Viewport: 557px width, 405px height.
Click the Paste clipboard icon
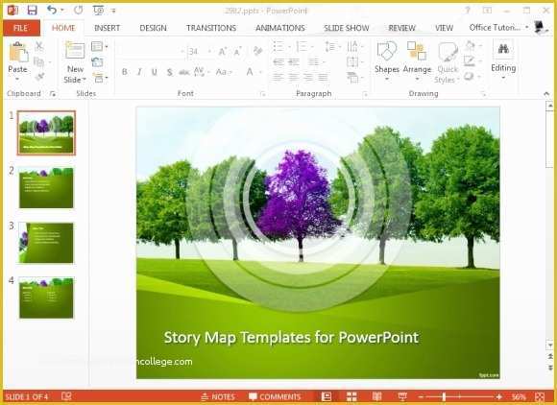coord(18,52)
